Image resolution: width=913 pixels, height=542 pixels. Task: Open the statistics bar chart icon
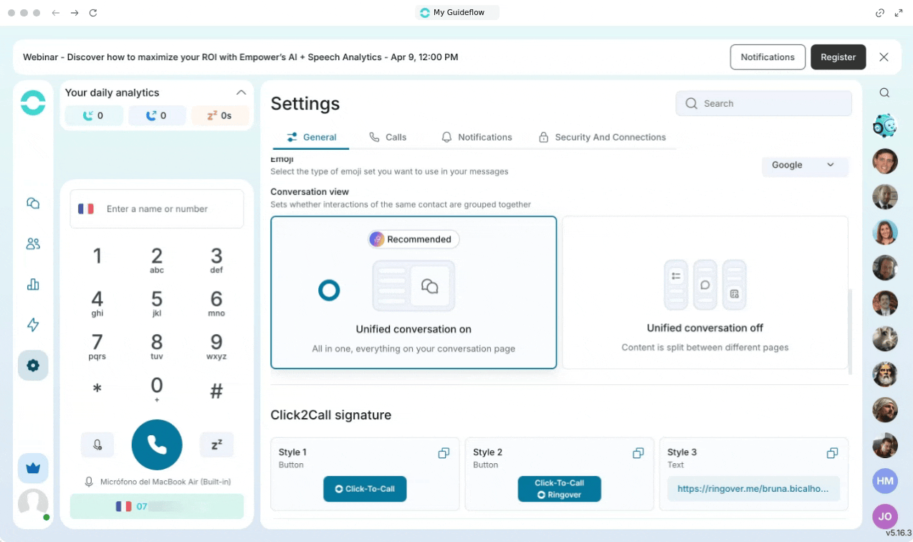pos(33,285)
